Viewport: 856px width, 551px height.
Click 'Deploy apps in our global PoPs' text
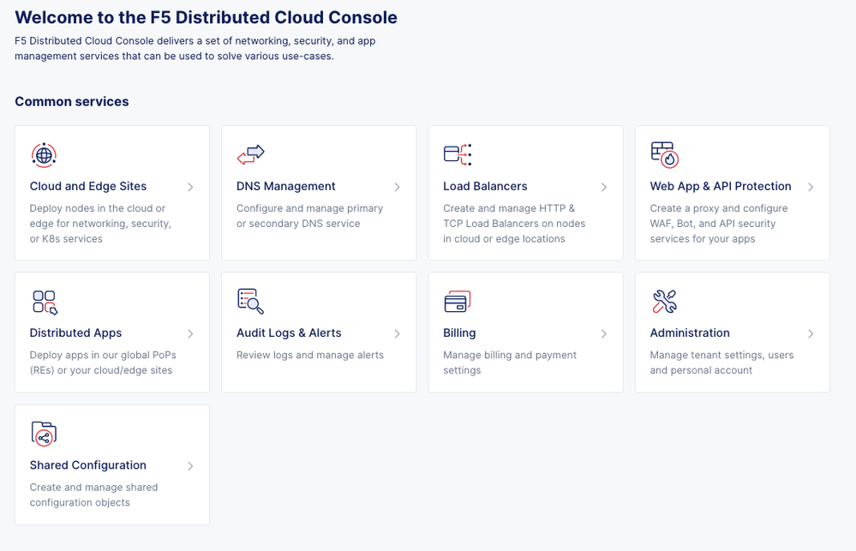tap(103, 362)
